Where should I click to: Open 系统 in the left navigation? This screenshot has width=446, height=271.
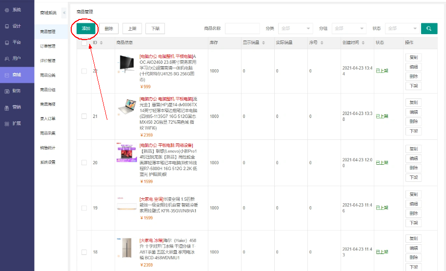pyautogui.click(x=17, y=10)
